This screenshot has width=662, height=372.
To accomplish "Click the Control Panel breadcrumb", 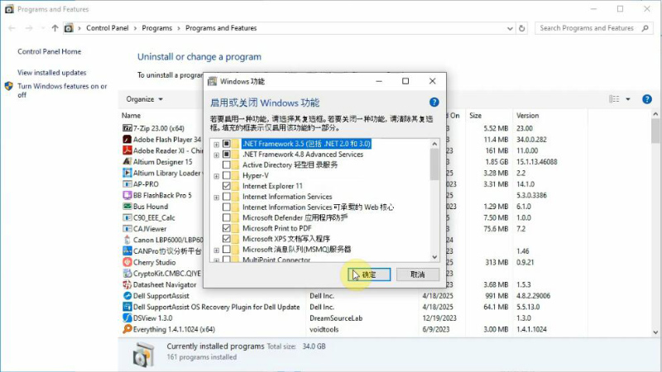I will 108,28.
